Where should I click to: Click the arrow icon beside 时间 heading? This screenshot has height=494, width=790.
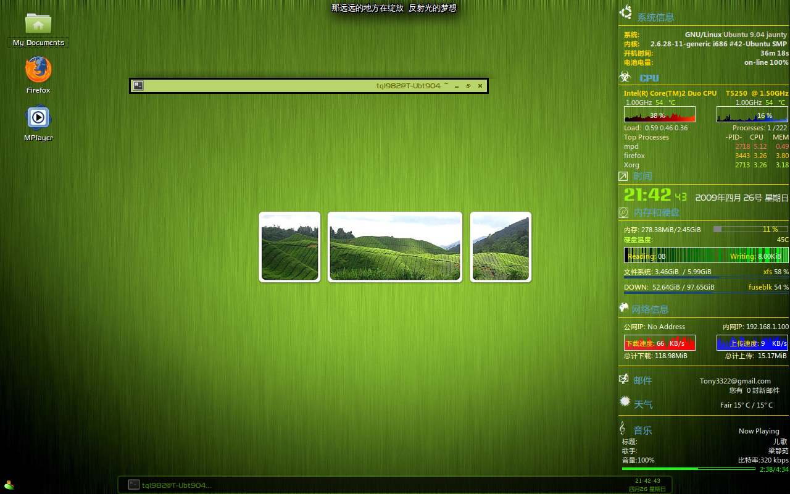tap(623, 177)
